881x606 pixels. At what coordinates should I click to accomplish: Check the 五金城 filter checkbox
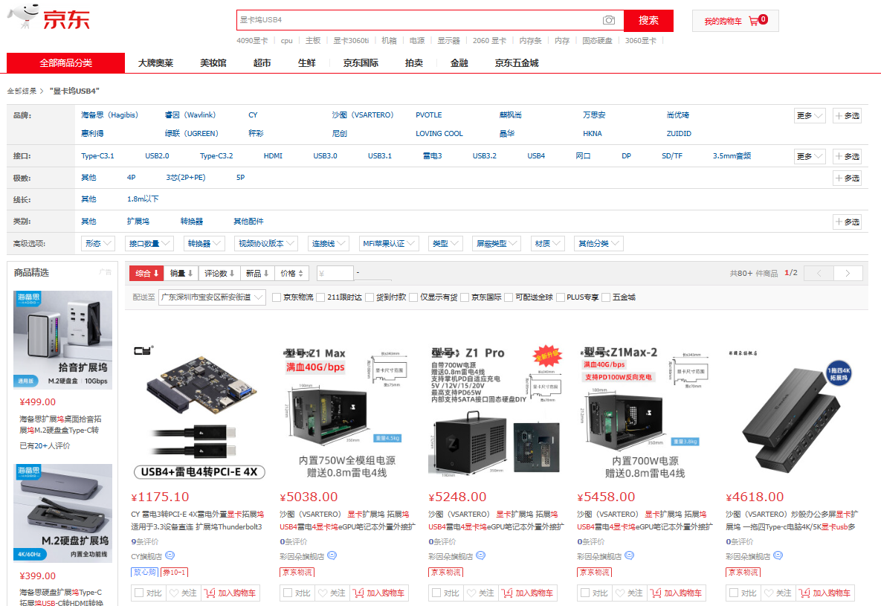click(606, 297)
